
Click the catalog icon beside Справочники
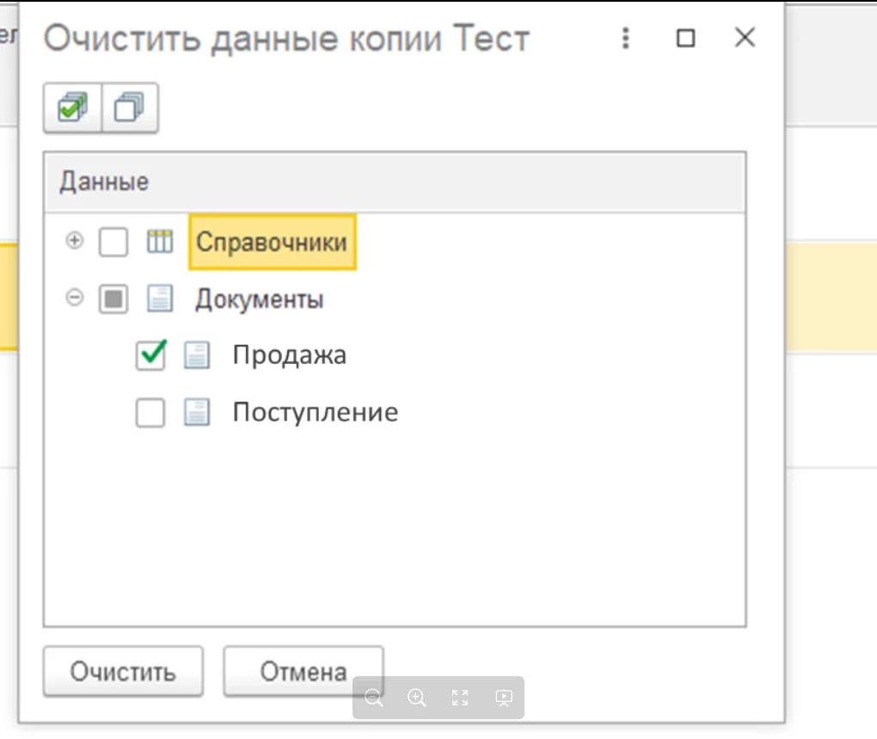pos(160,243)
